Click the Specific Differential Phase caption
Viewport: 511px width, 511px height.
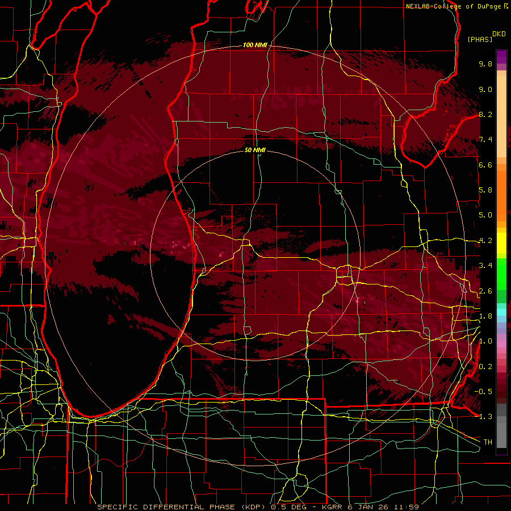pyautogui.click(x=258, y=507)
